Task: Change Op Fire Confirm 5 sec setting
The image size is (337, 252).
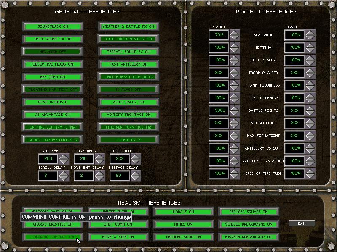Action: click(53, 127)
